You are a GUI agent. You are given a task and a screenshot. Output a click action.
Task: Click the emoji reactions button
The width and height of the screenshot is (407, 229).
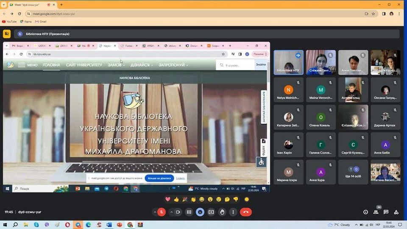tap(200, 212)
